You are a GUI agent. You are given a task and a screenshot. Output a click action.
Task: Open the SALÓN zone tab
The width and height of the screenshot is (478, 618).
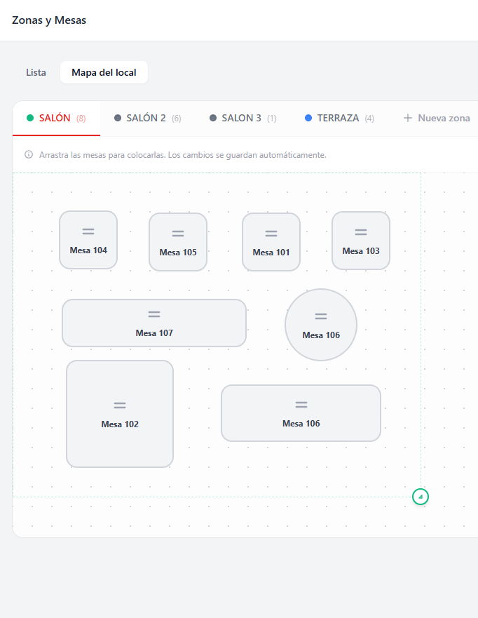coord(56,119)
